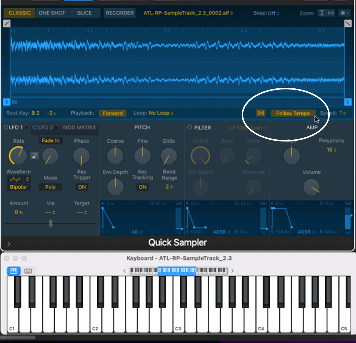Click the blue sample start marker arrow
This screenshot has width=356, height=343.
[x=7, y=102]
